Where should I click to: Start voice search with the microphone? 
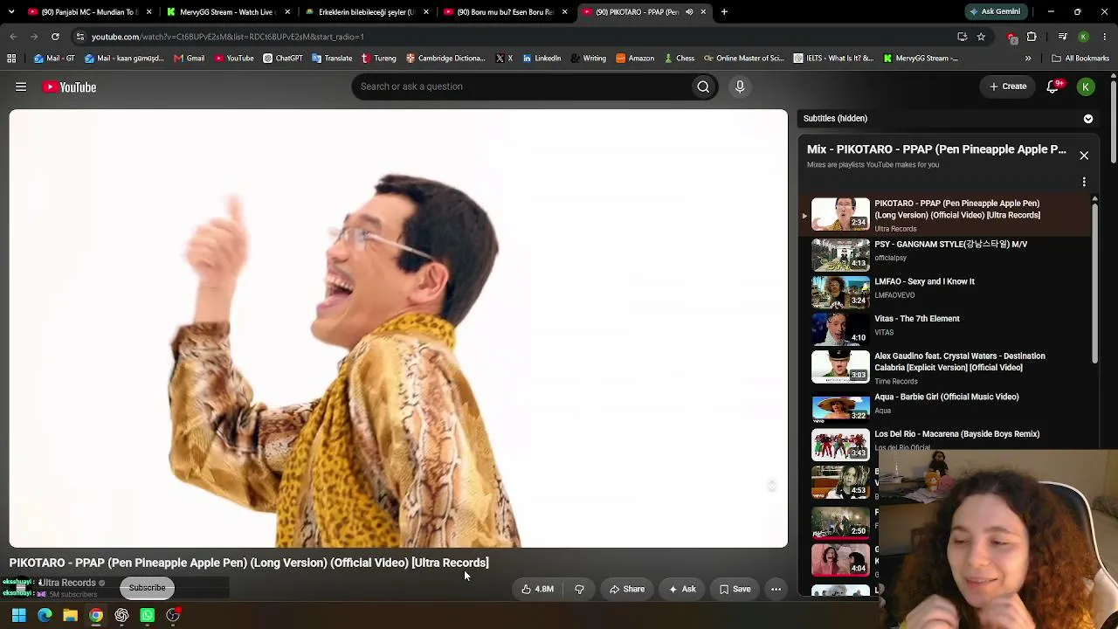click(740, 86)
